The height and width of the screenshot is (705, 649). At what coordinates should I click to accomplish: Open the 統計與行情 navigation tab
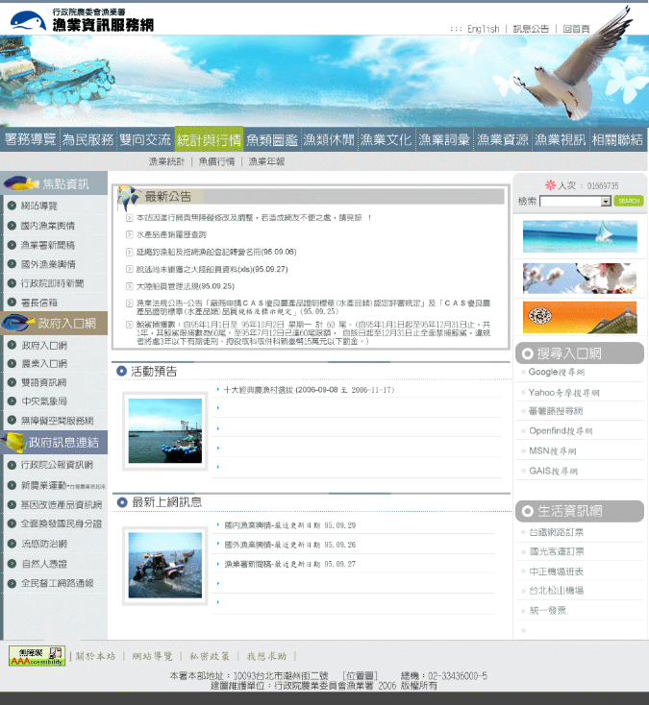(209, 139)
